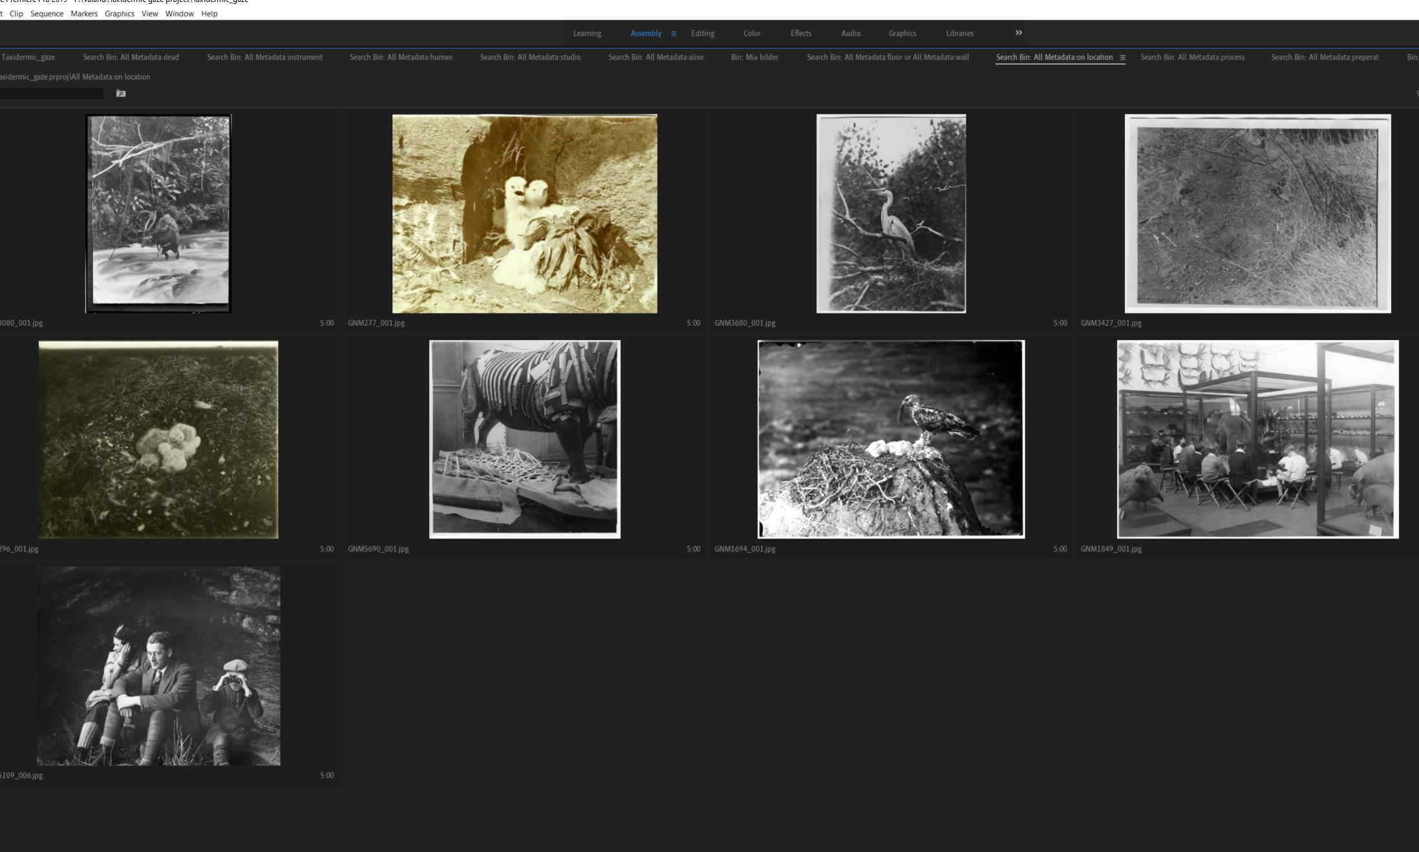Switch to the Audio workspace

[851, 34]
